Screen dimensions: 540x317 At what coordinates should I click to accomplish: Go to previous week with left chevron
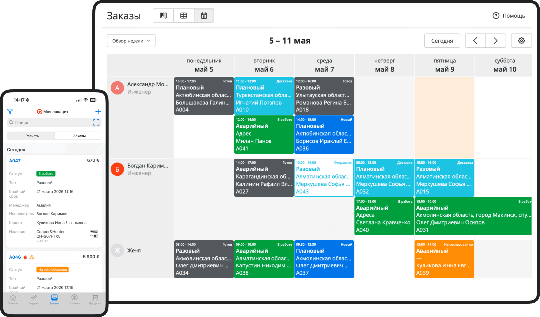pos(475,41)
